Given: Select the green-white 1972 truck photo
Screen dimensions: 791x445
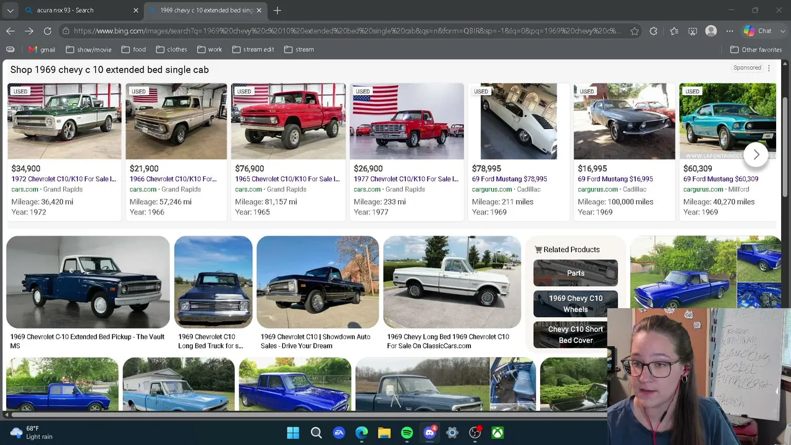Looking at the screenshot, I should 64,121.
